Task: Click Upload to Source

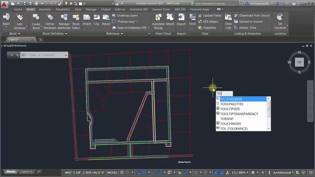Action: click(248, 22)
